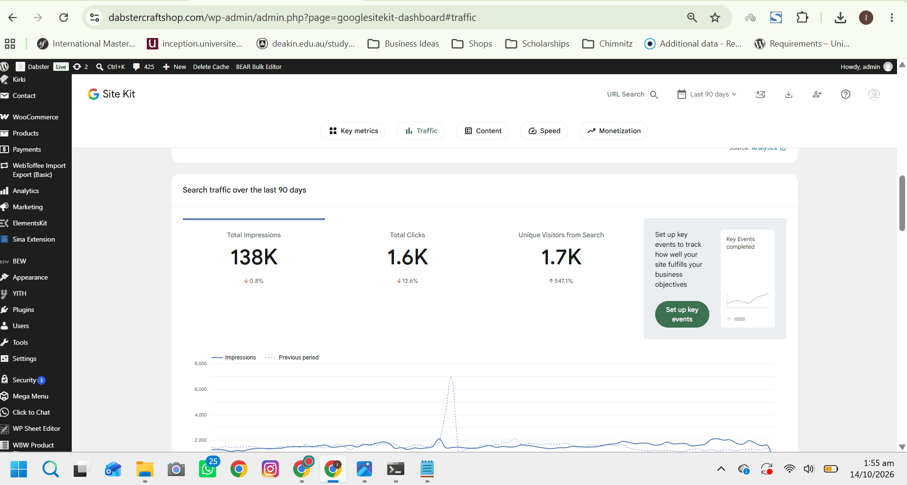Open the Last 90 days date range dropdown
Screen dimensions: 907x485
point(707,94)
